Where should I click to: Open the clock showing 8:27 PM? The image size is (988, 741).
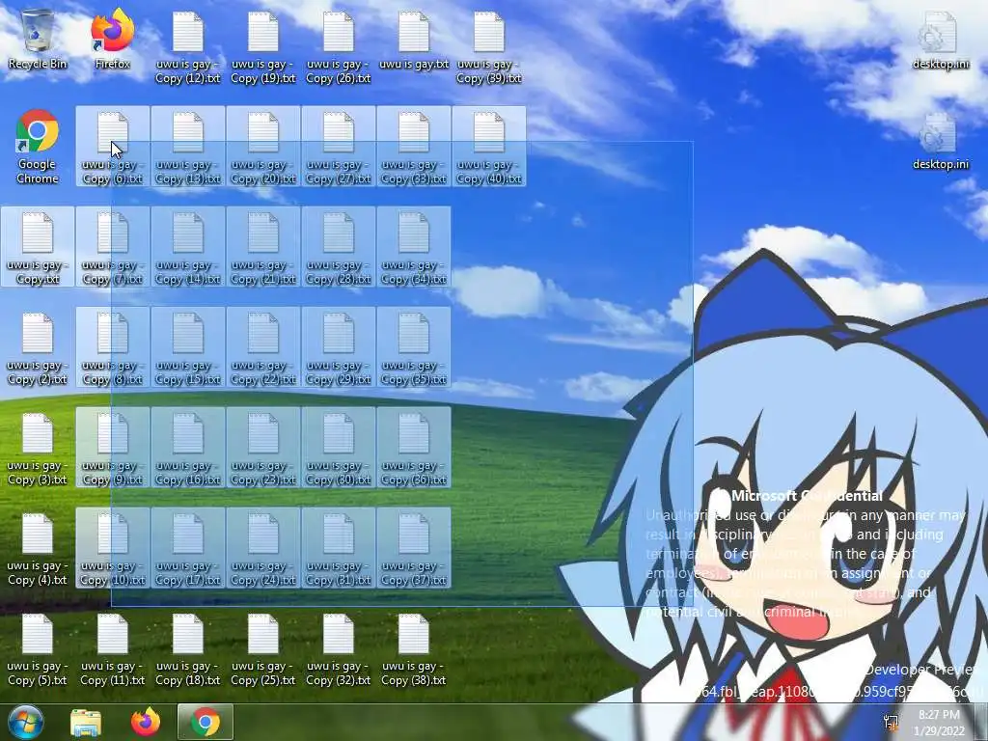pos(939,723)
